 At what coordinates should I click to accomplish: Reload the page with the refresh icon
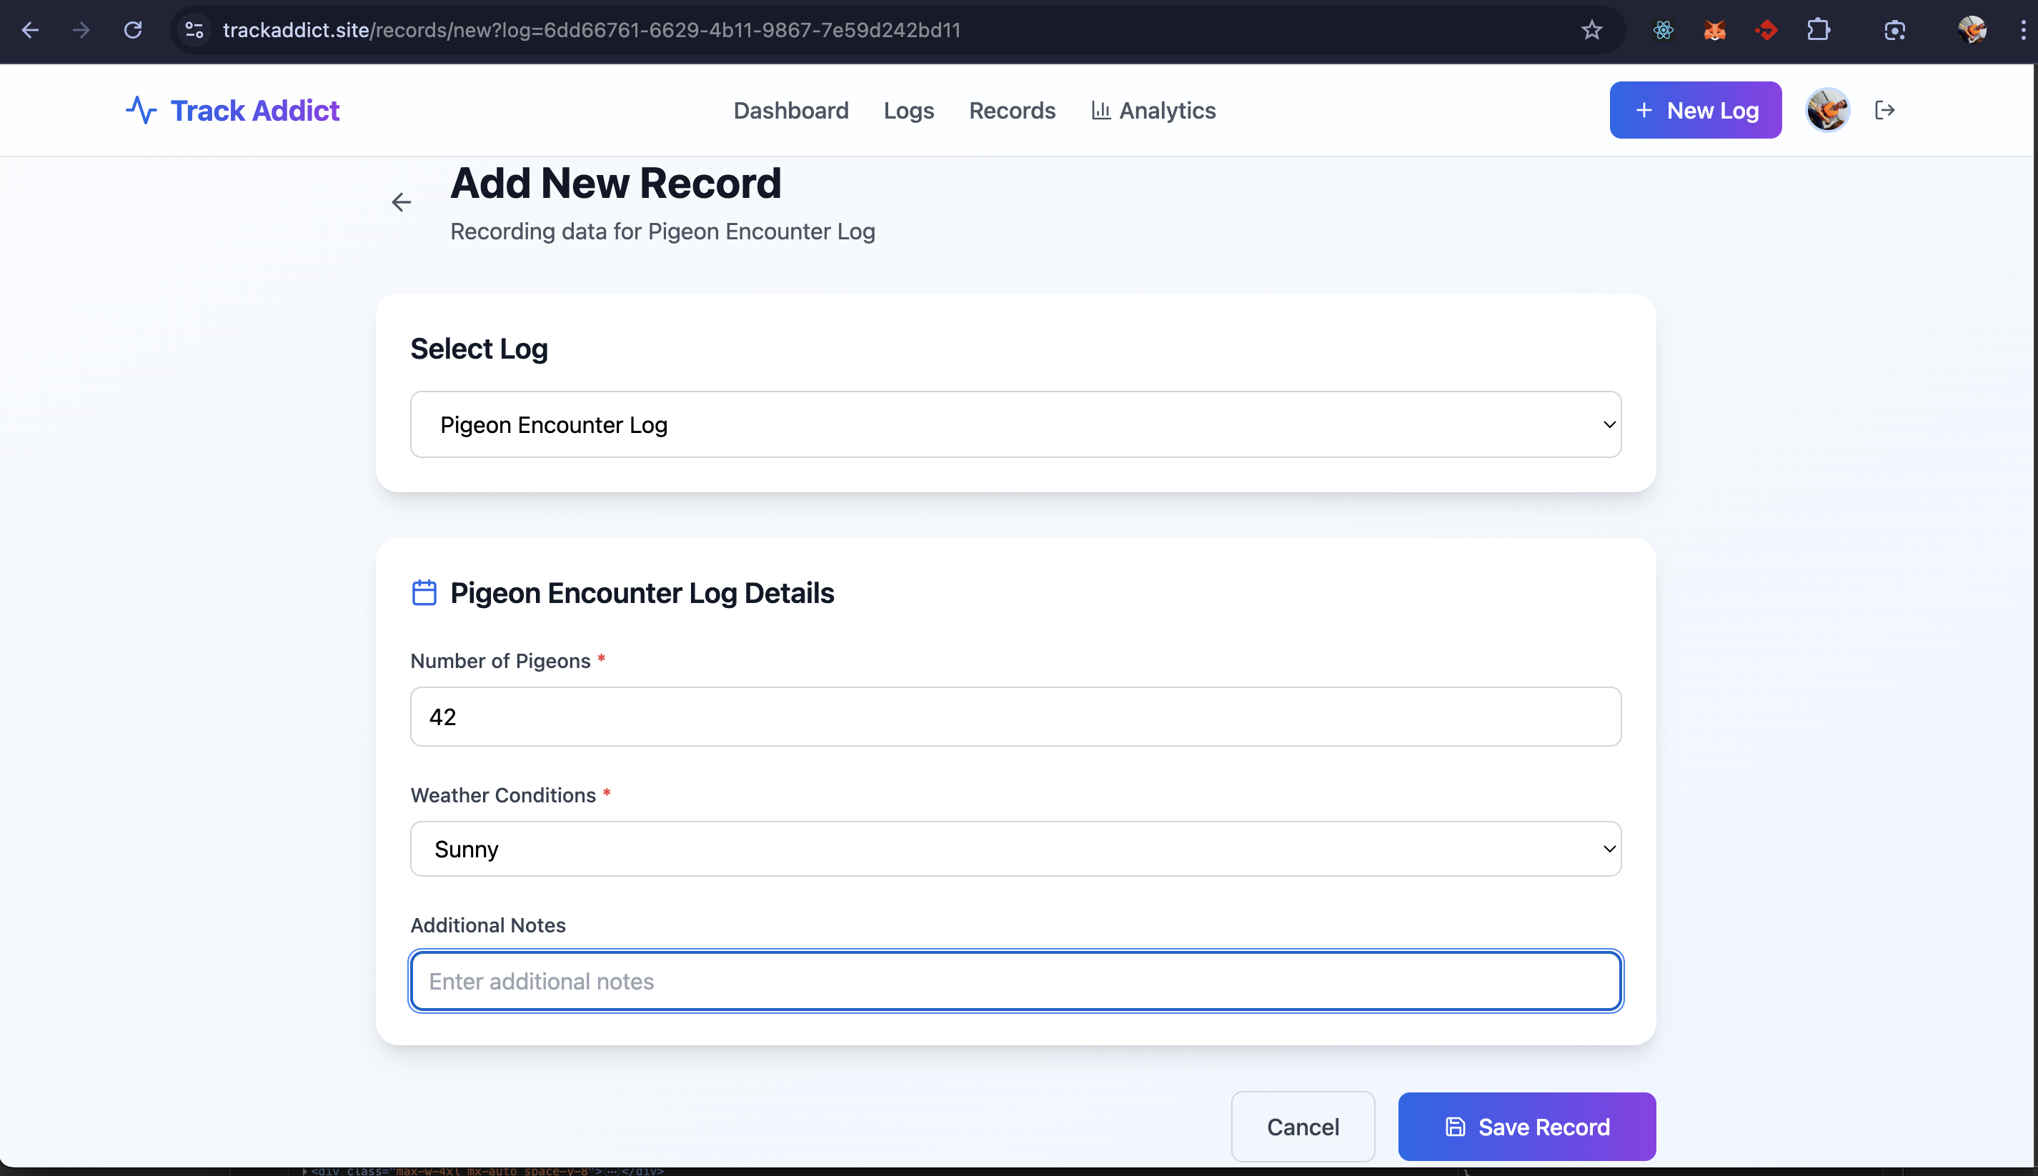134,31
